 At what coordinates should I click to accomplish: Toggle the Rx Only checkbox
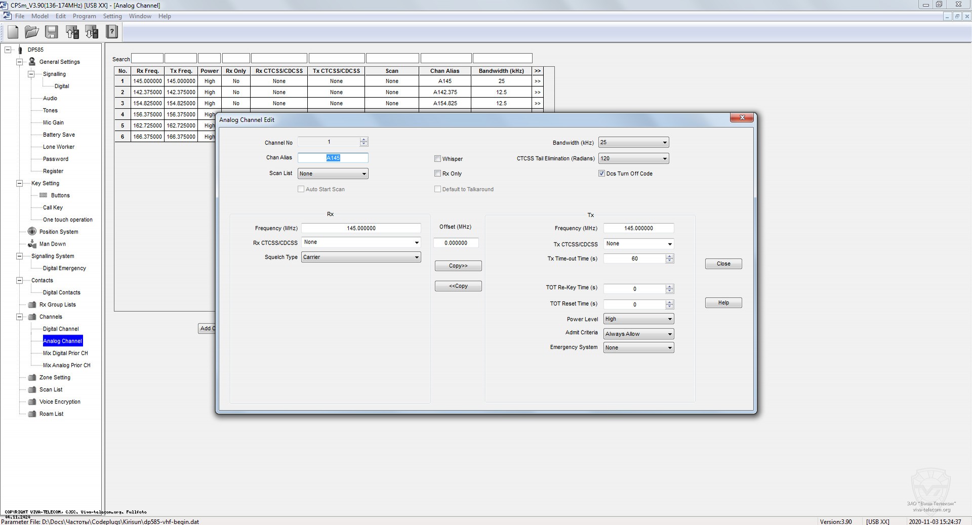[437, 173]
